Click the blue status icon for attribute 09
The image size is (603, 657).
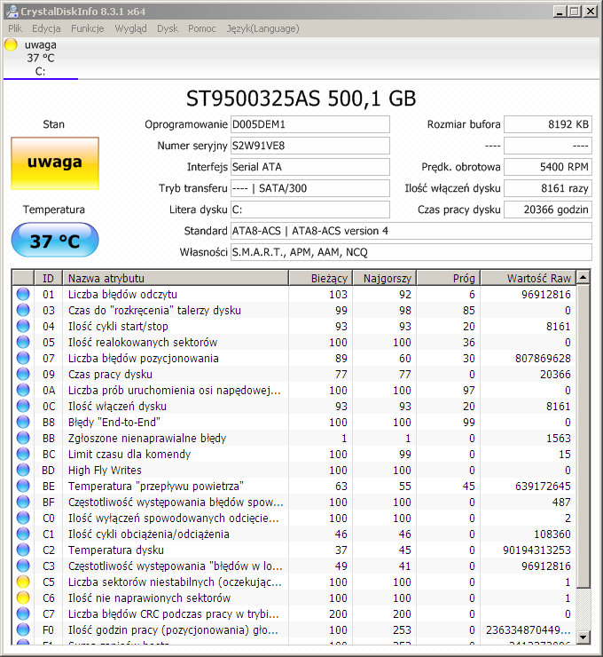23,374
